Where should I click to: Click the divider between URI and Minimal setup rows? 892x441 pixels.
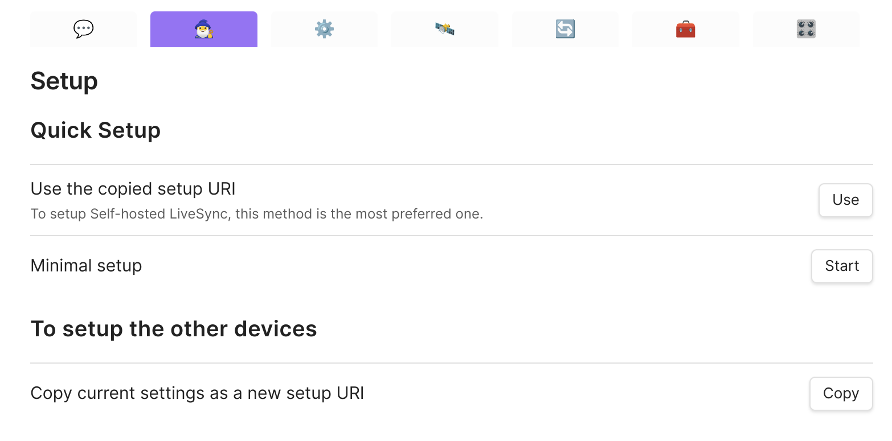452,236
